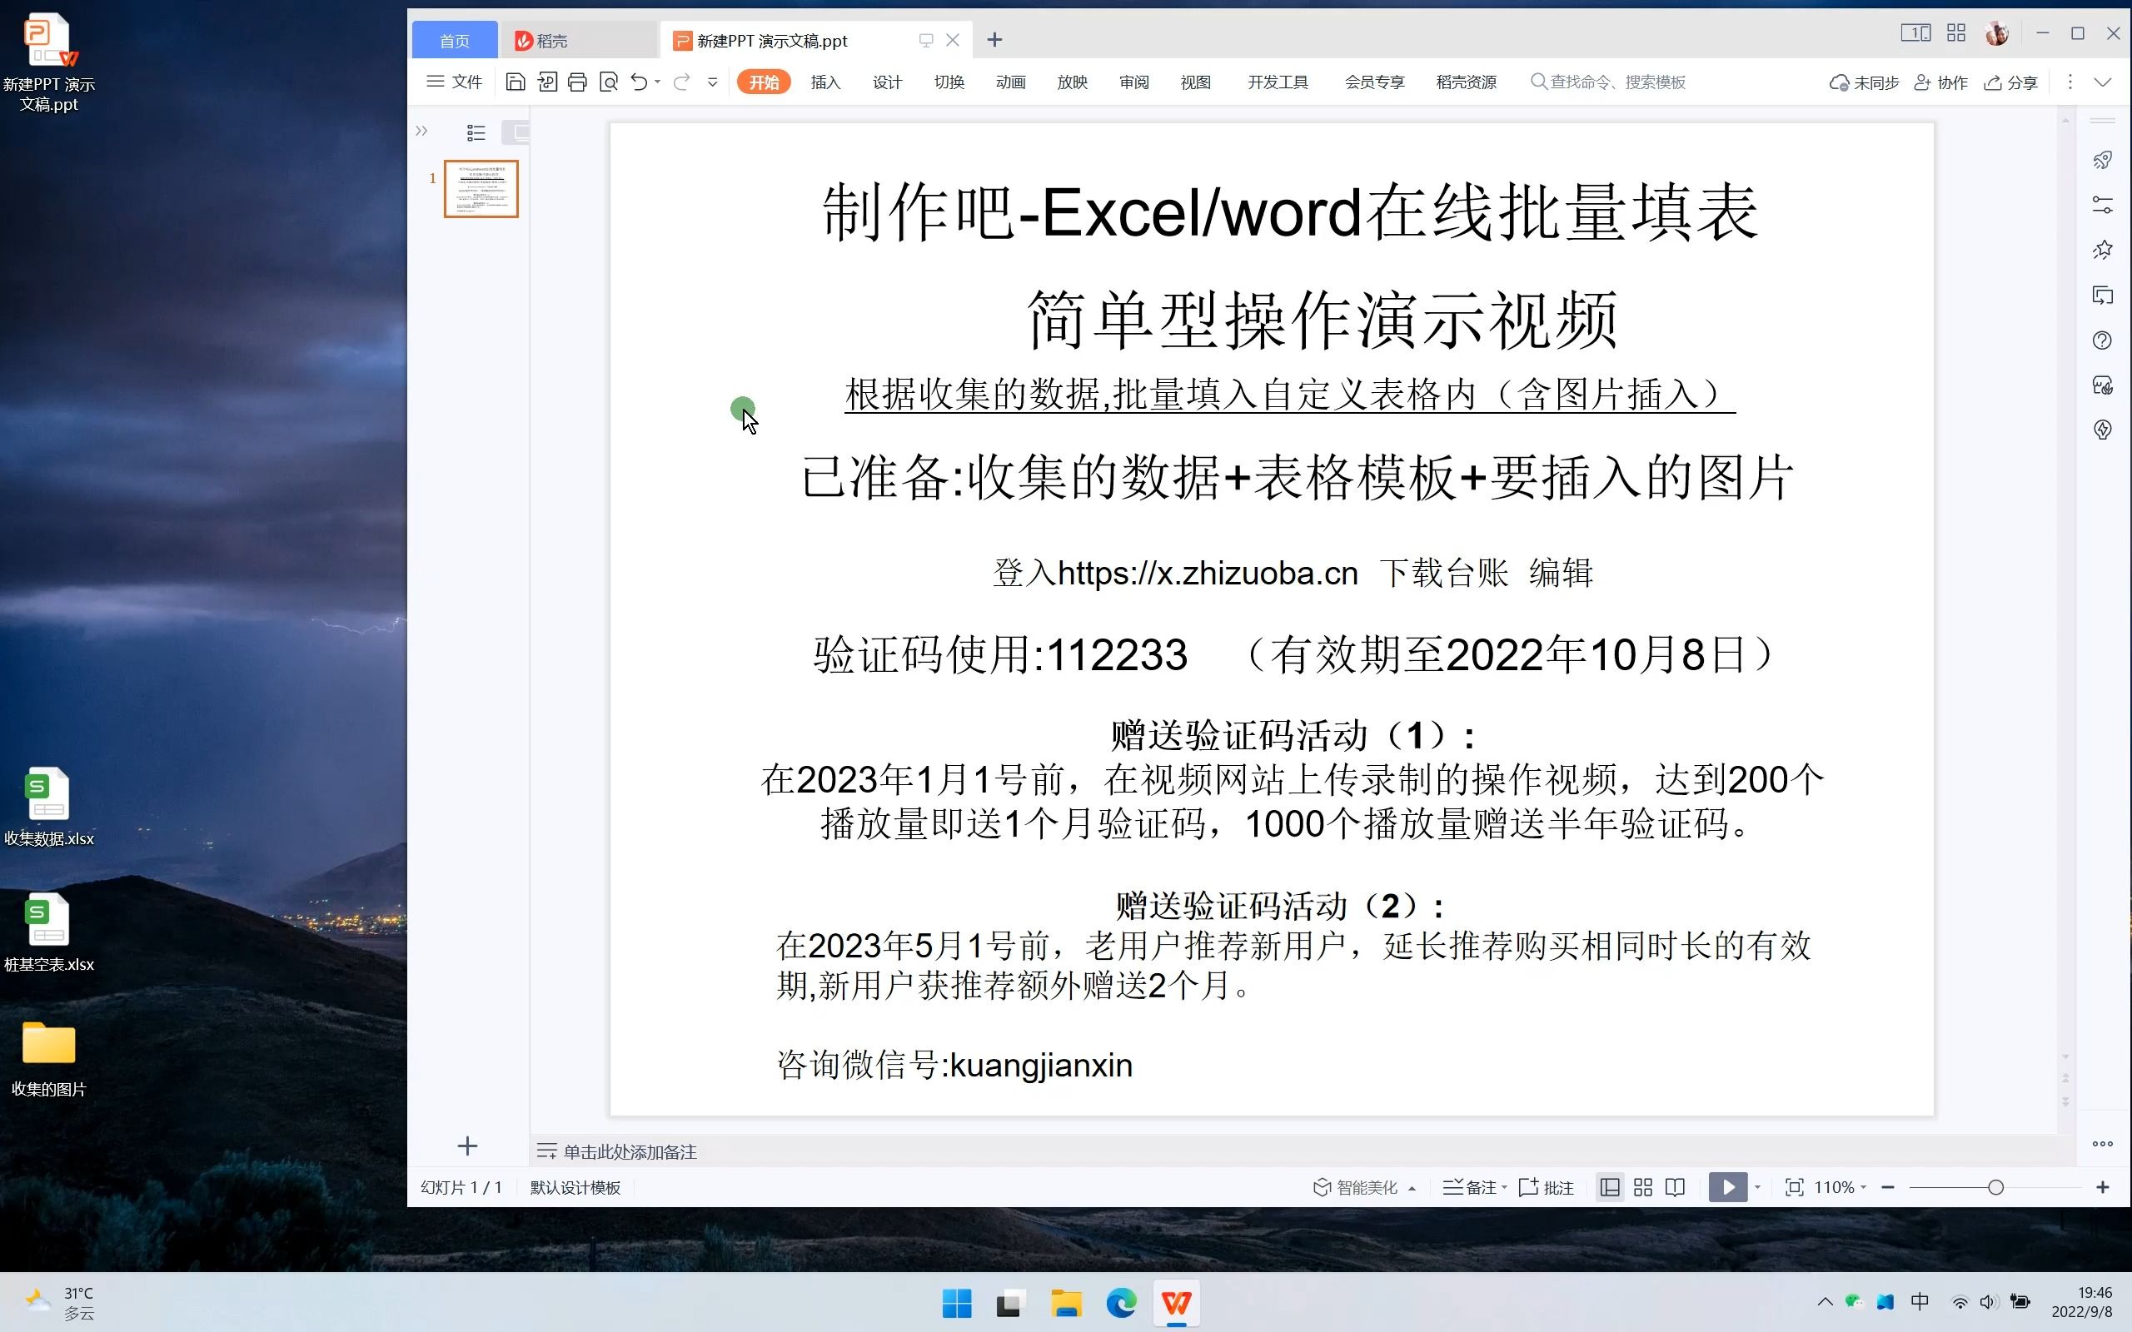Close the 新建PPT 演示文稿.ppt document tab
Image resolution: width=2132 pixels, height=1332 pixels.
tap(953, 40)
